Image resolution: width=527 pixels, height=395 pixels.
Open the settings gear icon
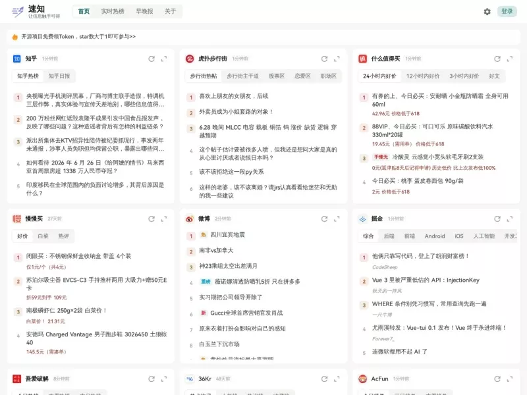[487, 12]
